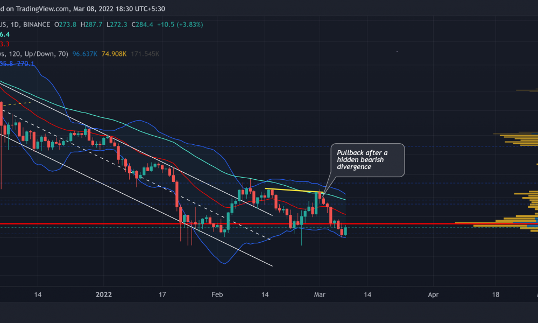The height and width of the screenshot is (323, 538).
Task: Click the Feb label on time axis
Action: [x=217, y=294]
